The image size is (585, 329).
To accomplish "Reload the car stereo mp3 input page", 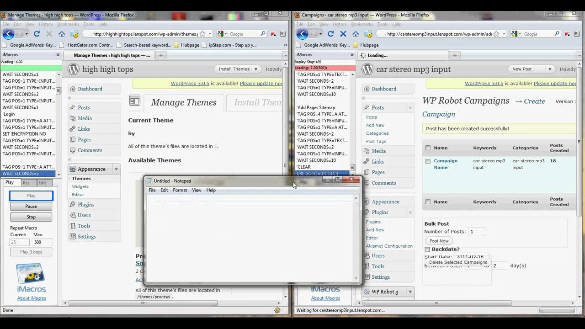I will pos(331,34).
